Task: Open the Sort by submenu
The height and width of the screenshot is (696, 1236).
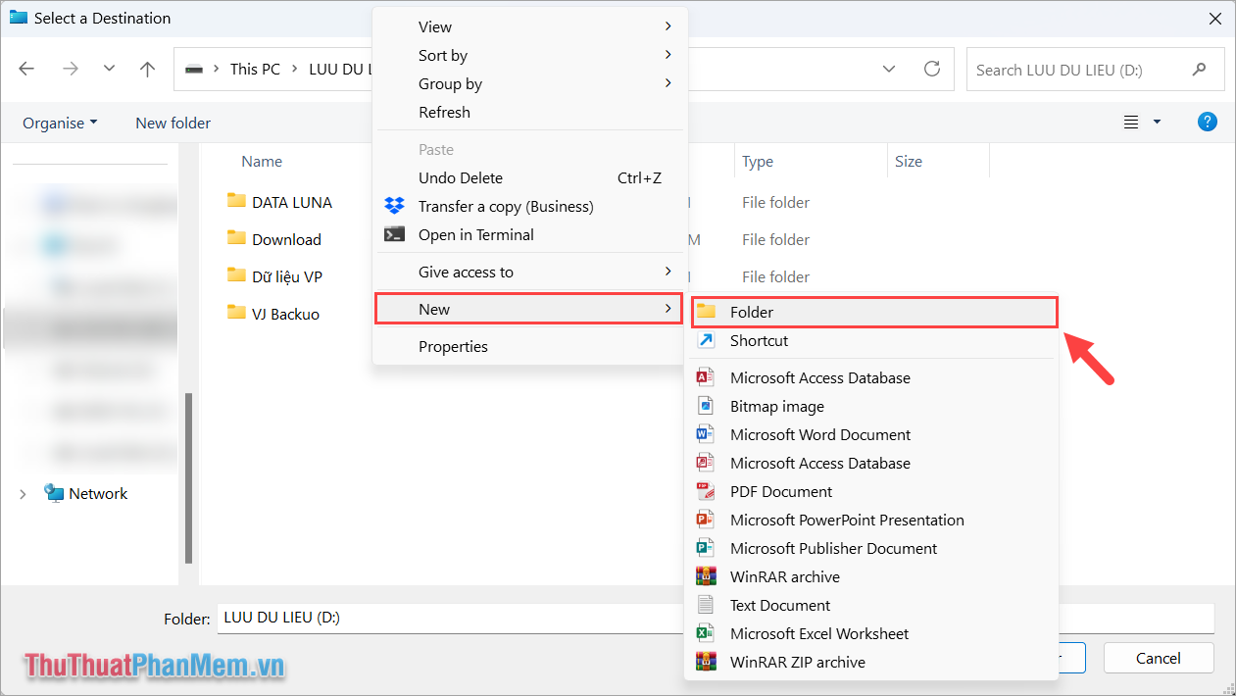Action: tap(530, 55)
